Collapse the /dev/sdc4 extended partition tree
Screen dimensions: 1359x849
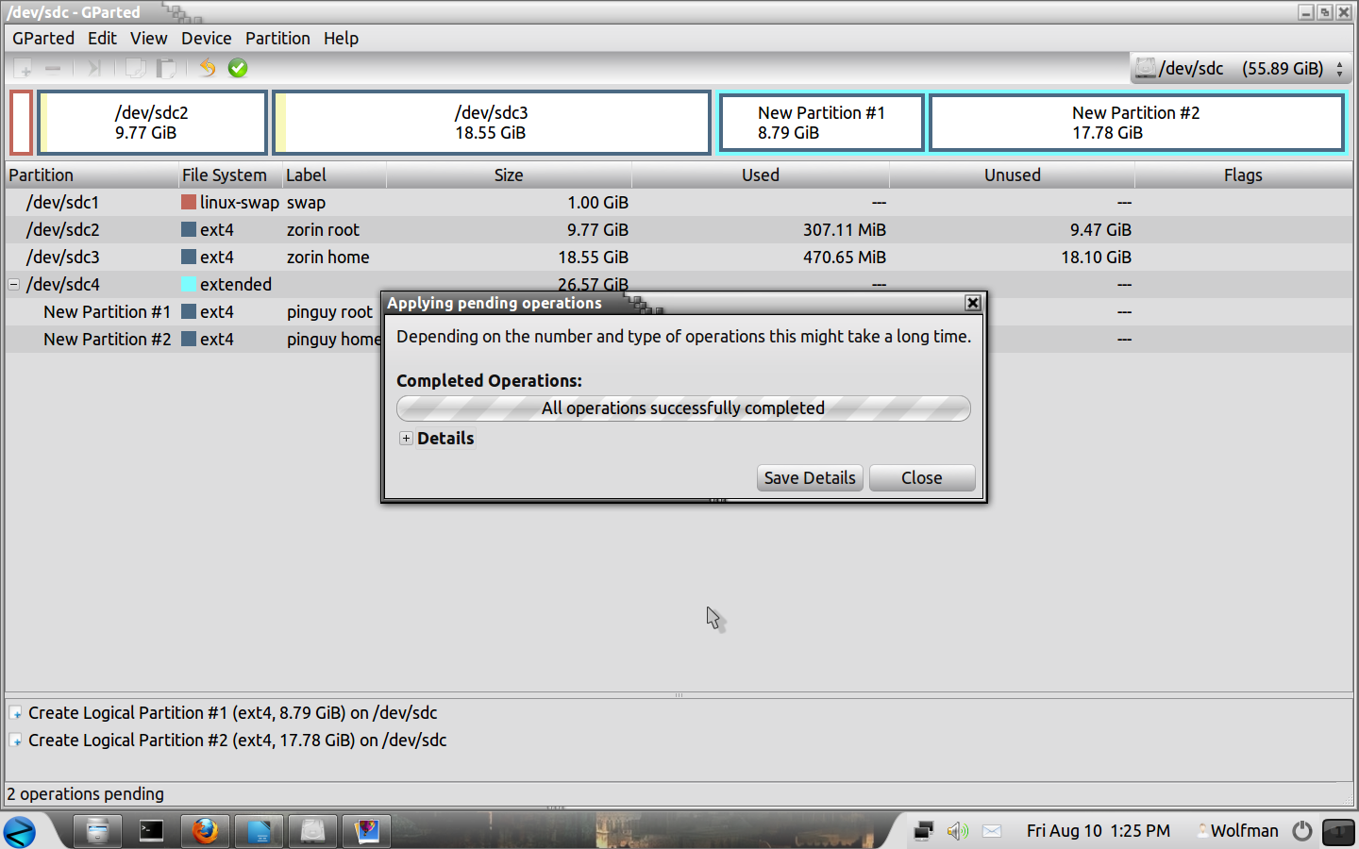(14, 284)
